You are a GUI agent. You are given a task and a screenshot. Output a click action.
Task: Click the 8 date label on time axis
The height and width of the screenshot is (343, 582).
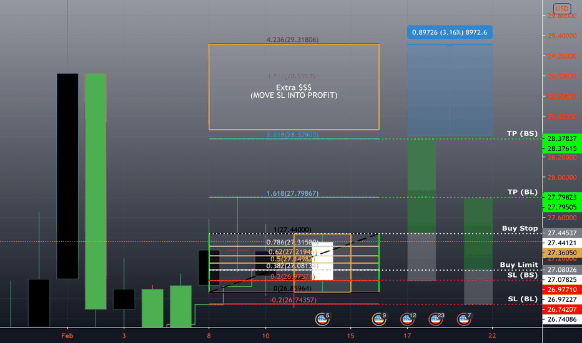click(209, 336)
